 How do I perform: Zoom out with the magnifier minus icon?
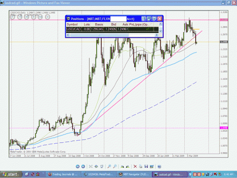(115, 167)
